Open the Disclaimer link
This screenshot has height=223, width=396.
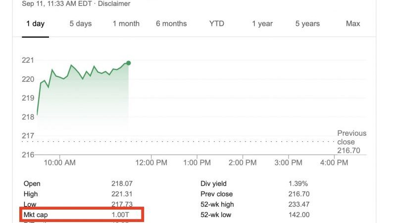click(114, 4)
